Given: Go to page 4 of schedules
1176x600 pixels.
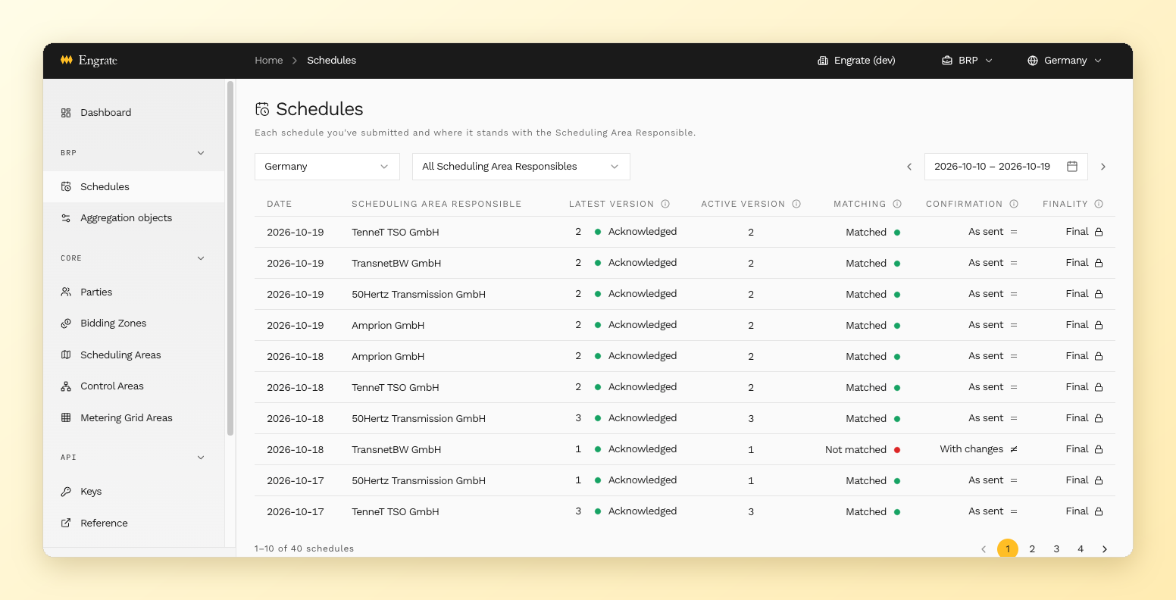Looking at the screenshot, I should coord(1081,549).
